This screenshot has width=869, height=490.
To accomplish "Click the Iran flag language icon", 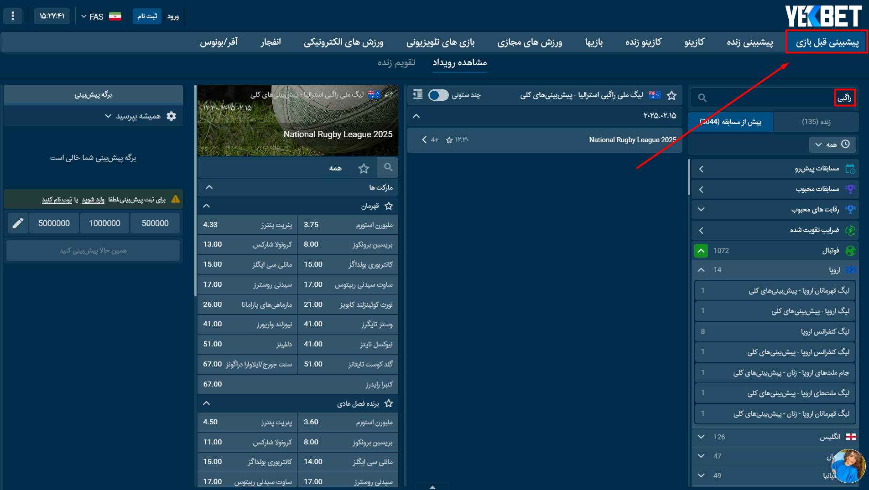I will [x=115, y=16].
